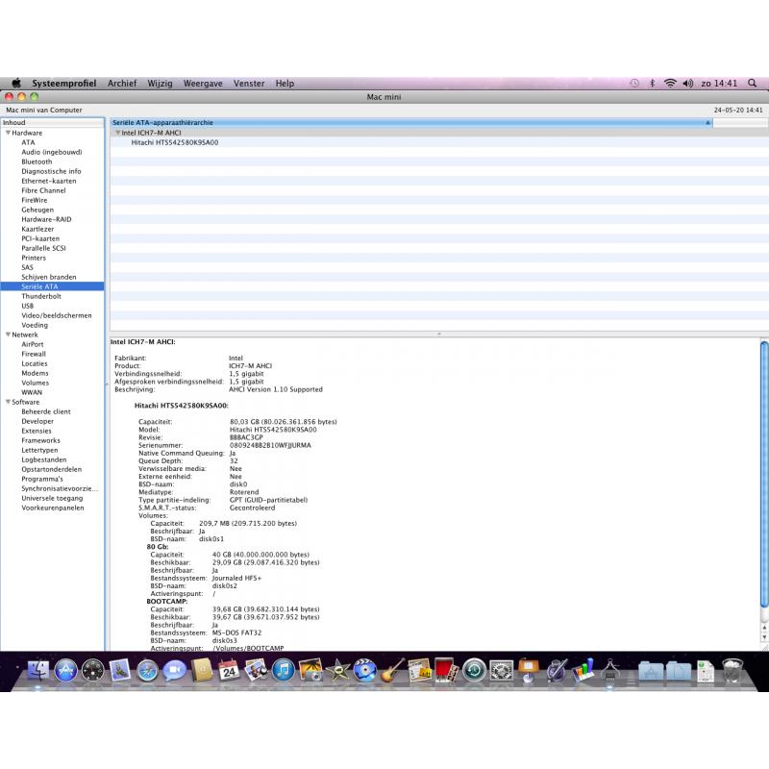The width and height of the screenshot is (769, 769).
Task: Open the Archief menu
Action: click(x=122, y=83)
